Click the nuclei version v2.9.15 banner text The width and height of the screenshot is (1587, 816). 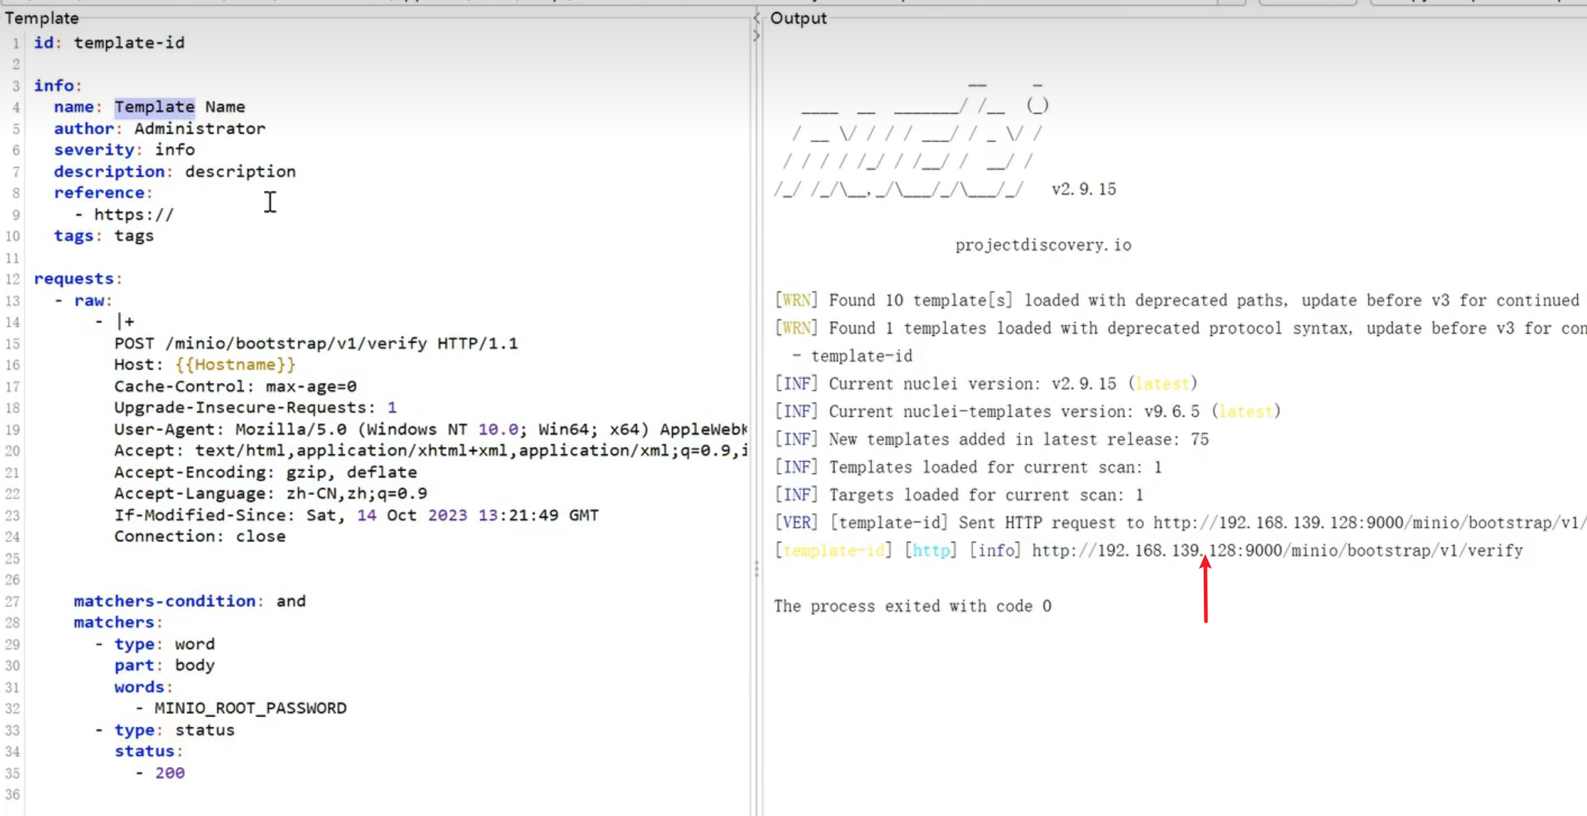pyautogui.click(x=1083, y=189)
